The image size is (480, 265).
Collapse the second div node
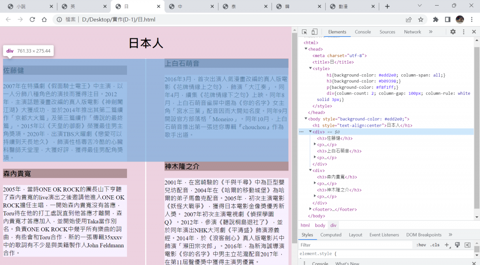(x=310, y=170)
